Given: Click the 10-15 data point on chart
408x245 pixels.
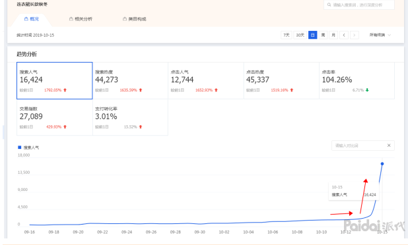Looking at the screenshot, I should coord(382,164).
